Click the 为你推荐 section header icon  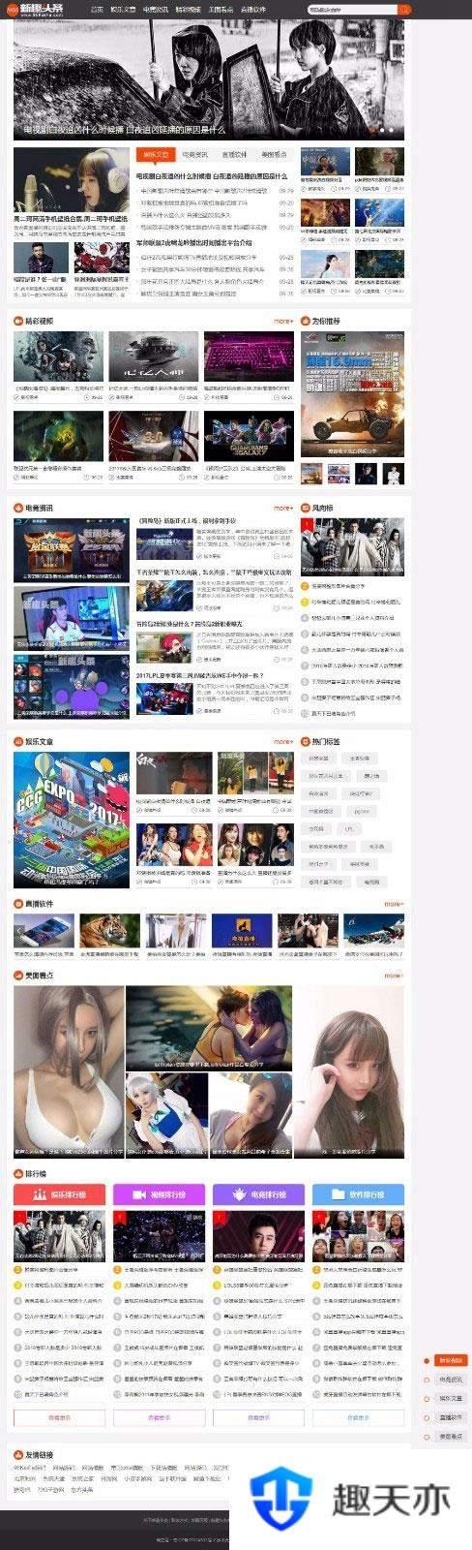point(305,321)
